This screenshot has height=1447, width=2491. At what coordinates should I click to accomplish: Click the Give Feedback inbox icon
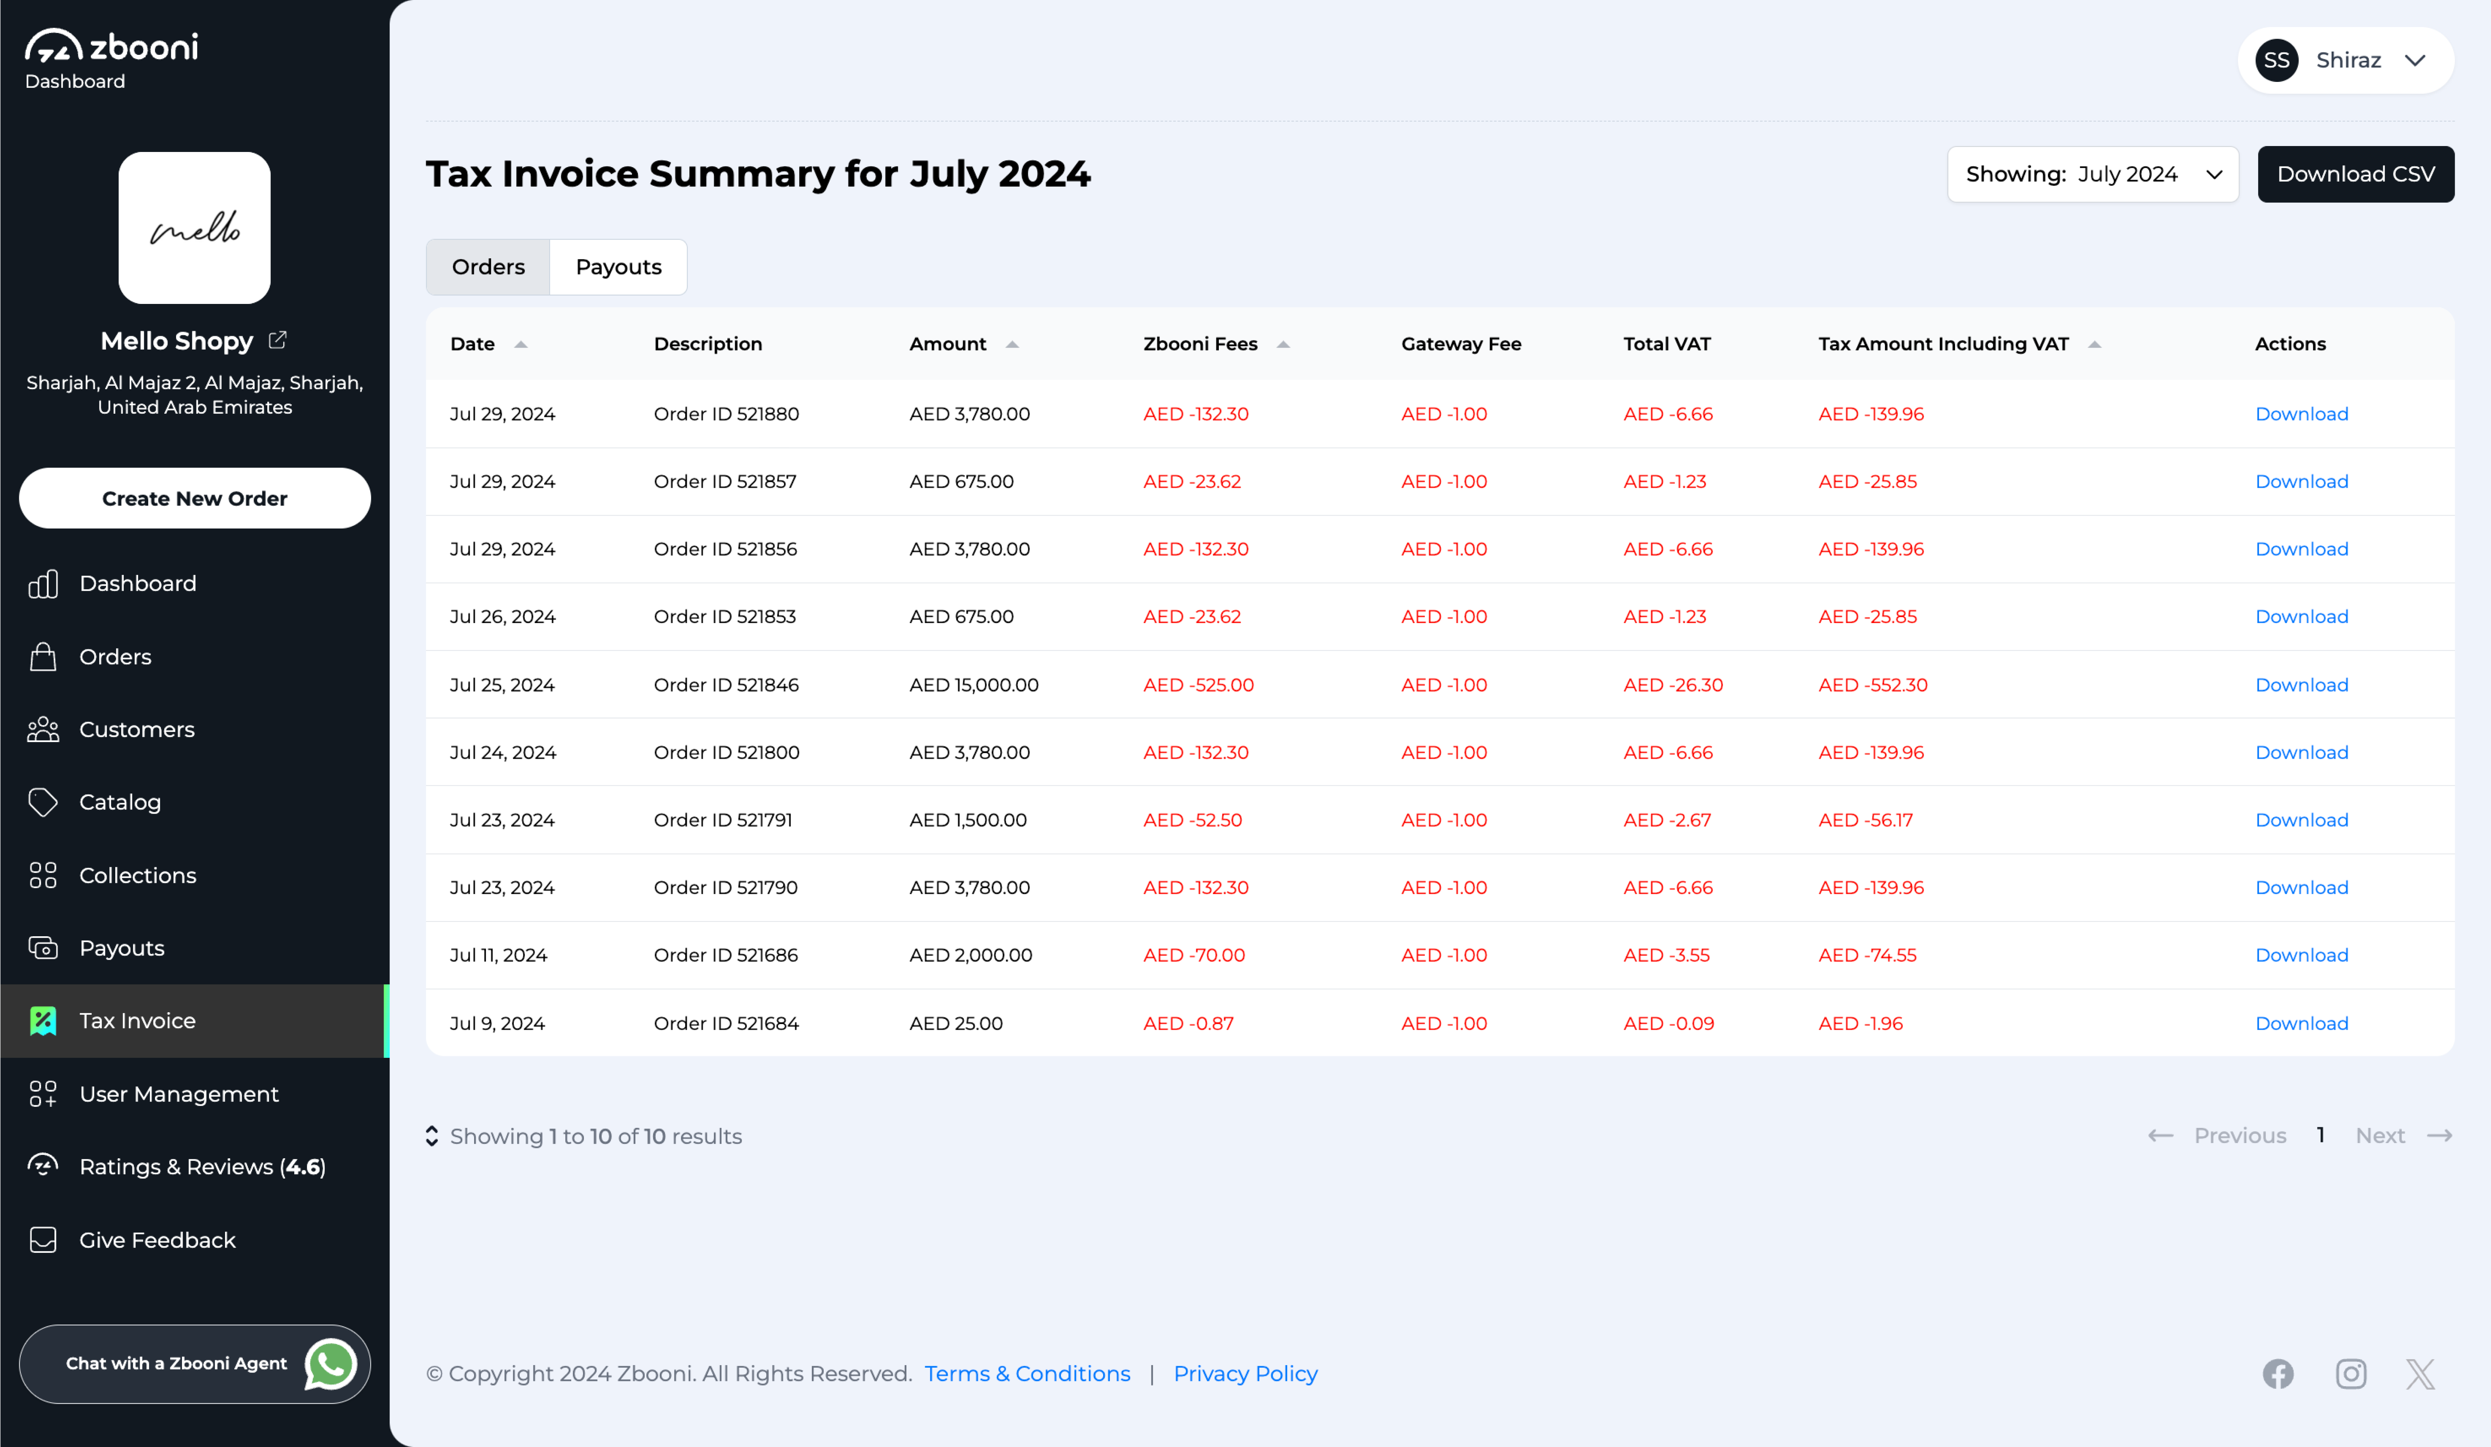click(x=43, y=1239)
